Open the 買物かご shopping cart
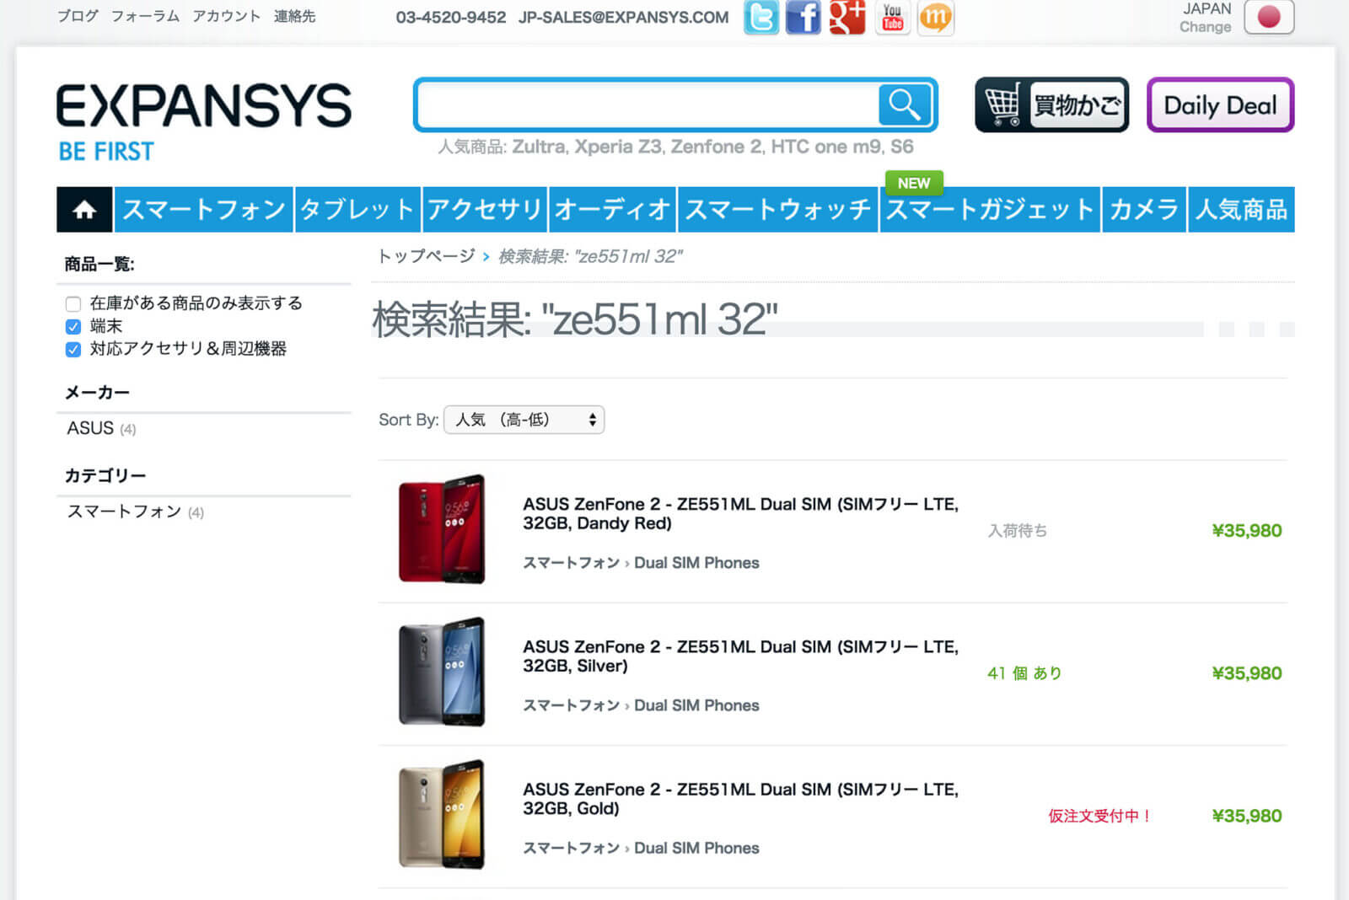The width and height of the screenshot is (1349, 900). coord(1051,104)
